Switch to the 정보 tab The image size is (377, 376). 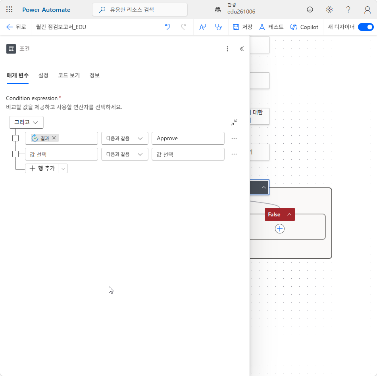pos(94,75)
